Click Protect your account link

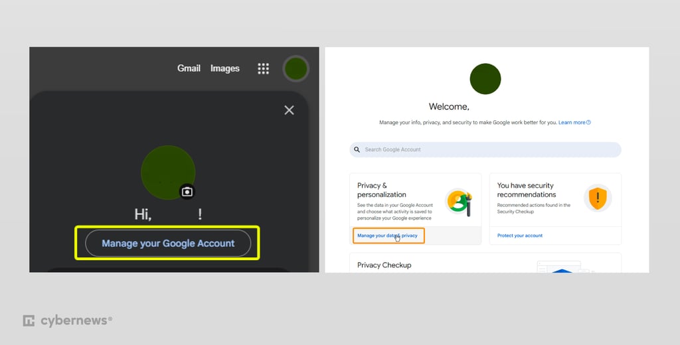(519, 236)
